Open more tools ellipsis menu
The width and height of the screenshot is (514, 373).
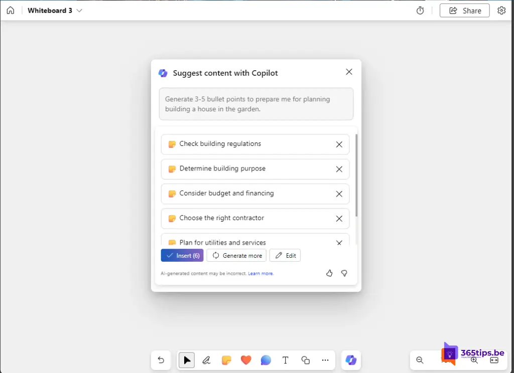325,360
